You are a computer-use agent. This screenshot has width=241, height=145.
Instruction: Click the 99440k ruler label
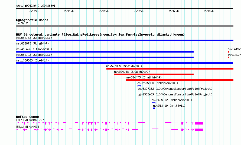coord(69,11)
